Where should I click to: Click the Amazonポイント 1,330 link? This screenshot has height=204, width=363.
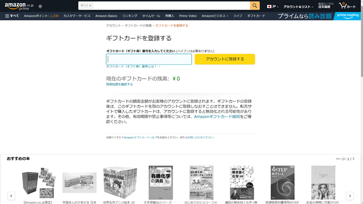pos(41,16)
